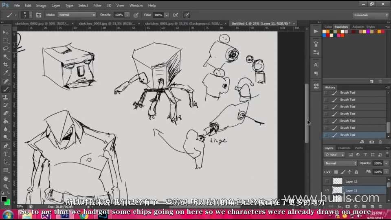Open the brush Mode dropdown

[x=77, y=15]
